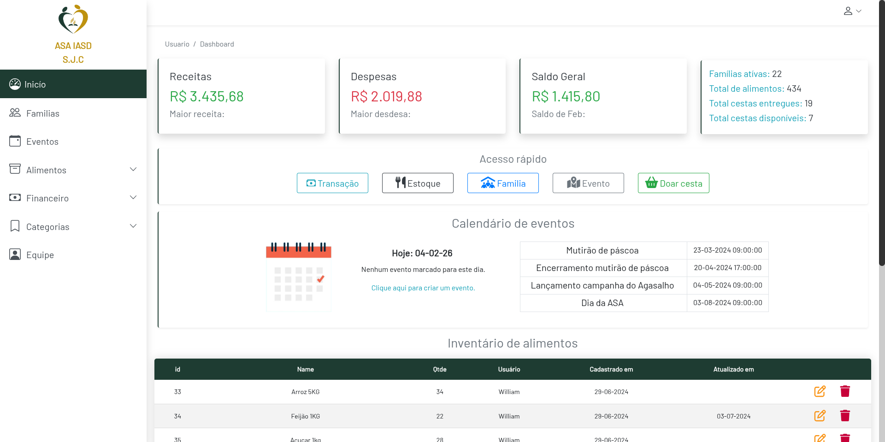This screenshot has width=885, height=442.
Task: Go to Familias in the sidebar
Action: [x=42, y=113]
